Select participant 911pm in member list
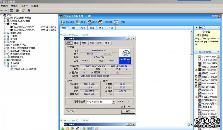This screenshot has width=223, height=130. click(208, 77)
